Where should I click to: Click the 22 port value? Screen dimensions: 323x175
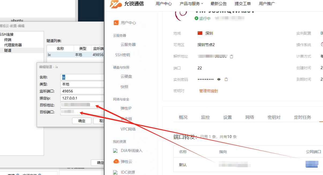click(x=200, y=68)
